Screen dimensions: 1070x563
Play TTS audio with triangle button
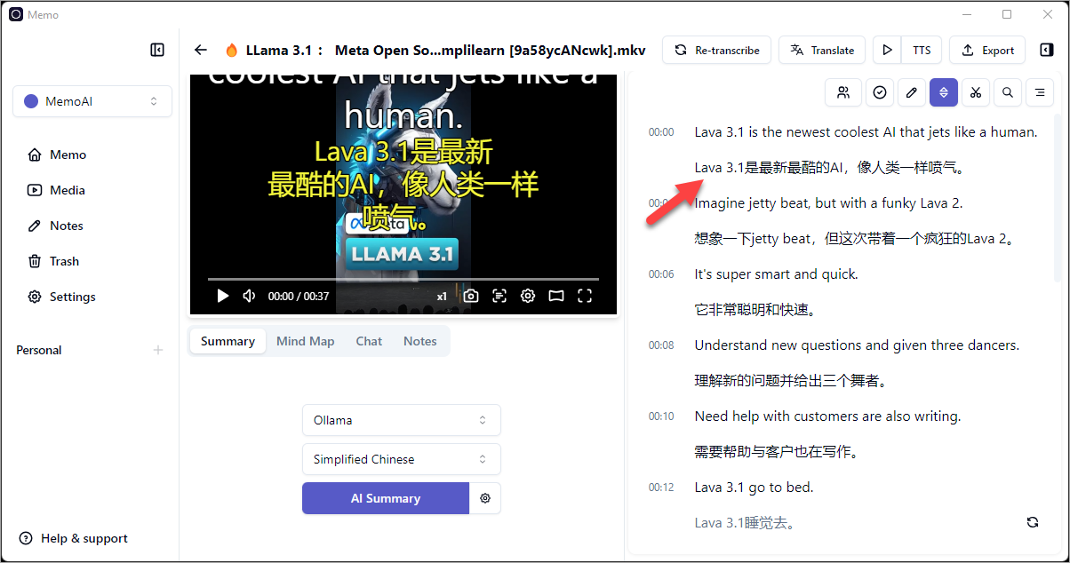tap(887, 51)
